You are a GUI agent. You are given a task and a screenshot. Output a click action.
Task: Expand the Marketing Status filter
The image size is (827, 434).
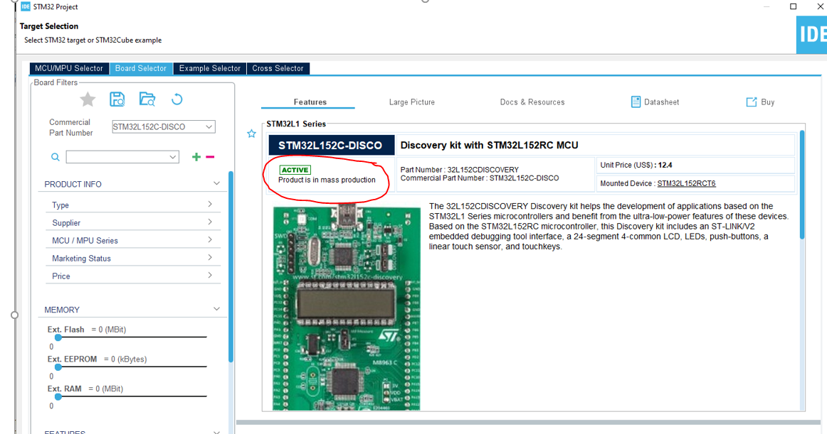pyautogui.click(x=211, y=258)
